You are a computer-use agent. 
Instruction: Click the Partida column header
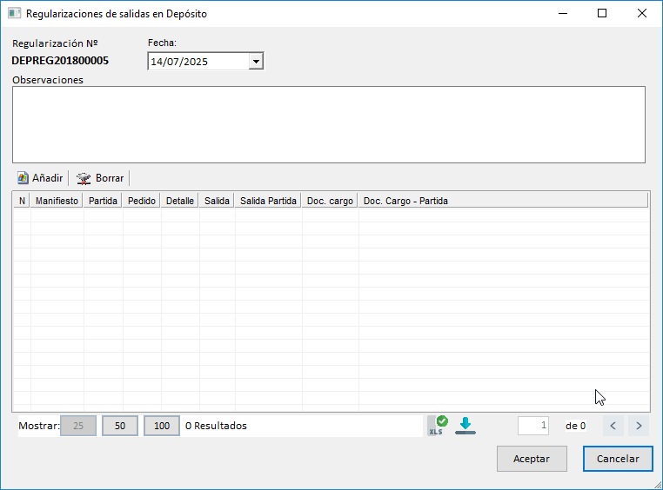(103, 201)
